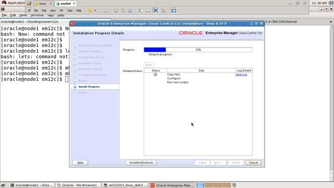
Task: Select Prerequisite Checks step in sidebar
Action: [91, 57]
